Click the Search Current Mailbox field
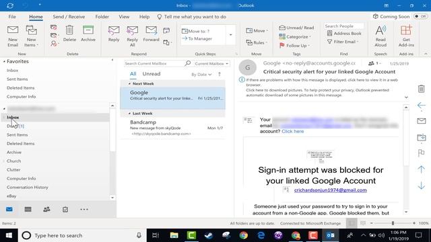Screen dimensions: 431x242 click(x=154, y=63)
